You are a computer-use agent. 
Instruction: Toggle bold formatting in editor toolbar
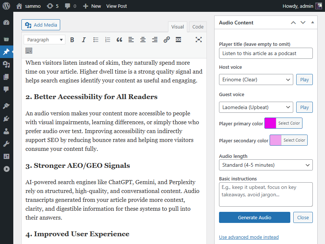coord(72,40)
